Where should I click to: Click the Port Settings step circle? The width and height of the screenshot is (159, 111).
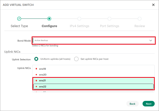[x=109, y=19]
